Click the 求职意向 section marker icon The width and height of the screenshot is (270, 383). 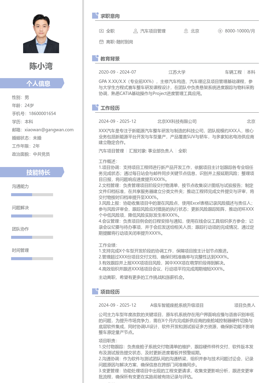pyautogui.click(x=95, y=16)
